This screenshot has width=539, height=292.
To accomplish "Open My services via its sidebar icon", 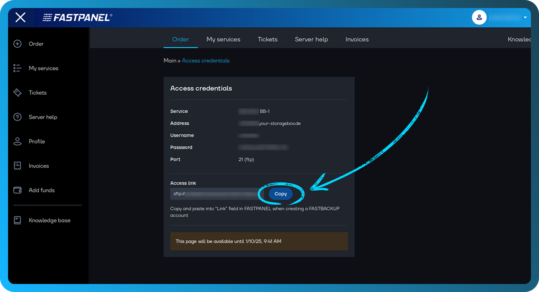I will coord(17,68).
